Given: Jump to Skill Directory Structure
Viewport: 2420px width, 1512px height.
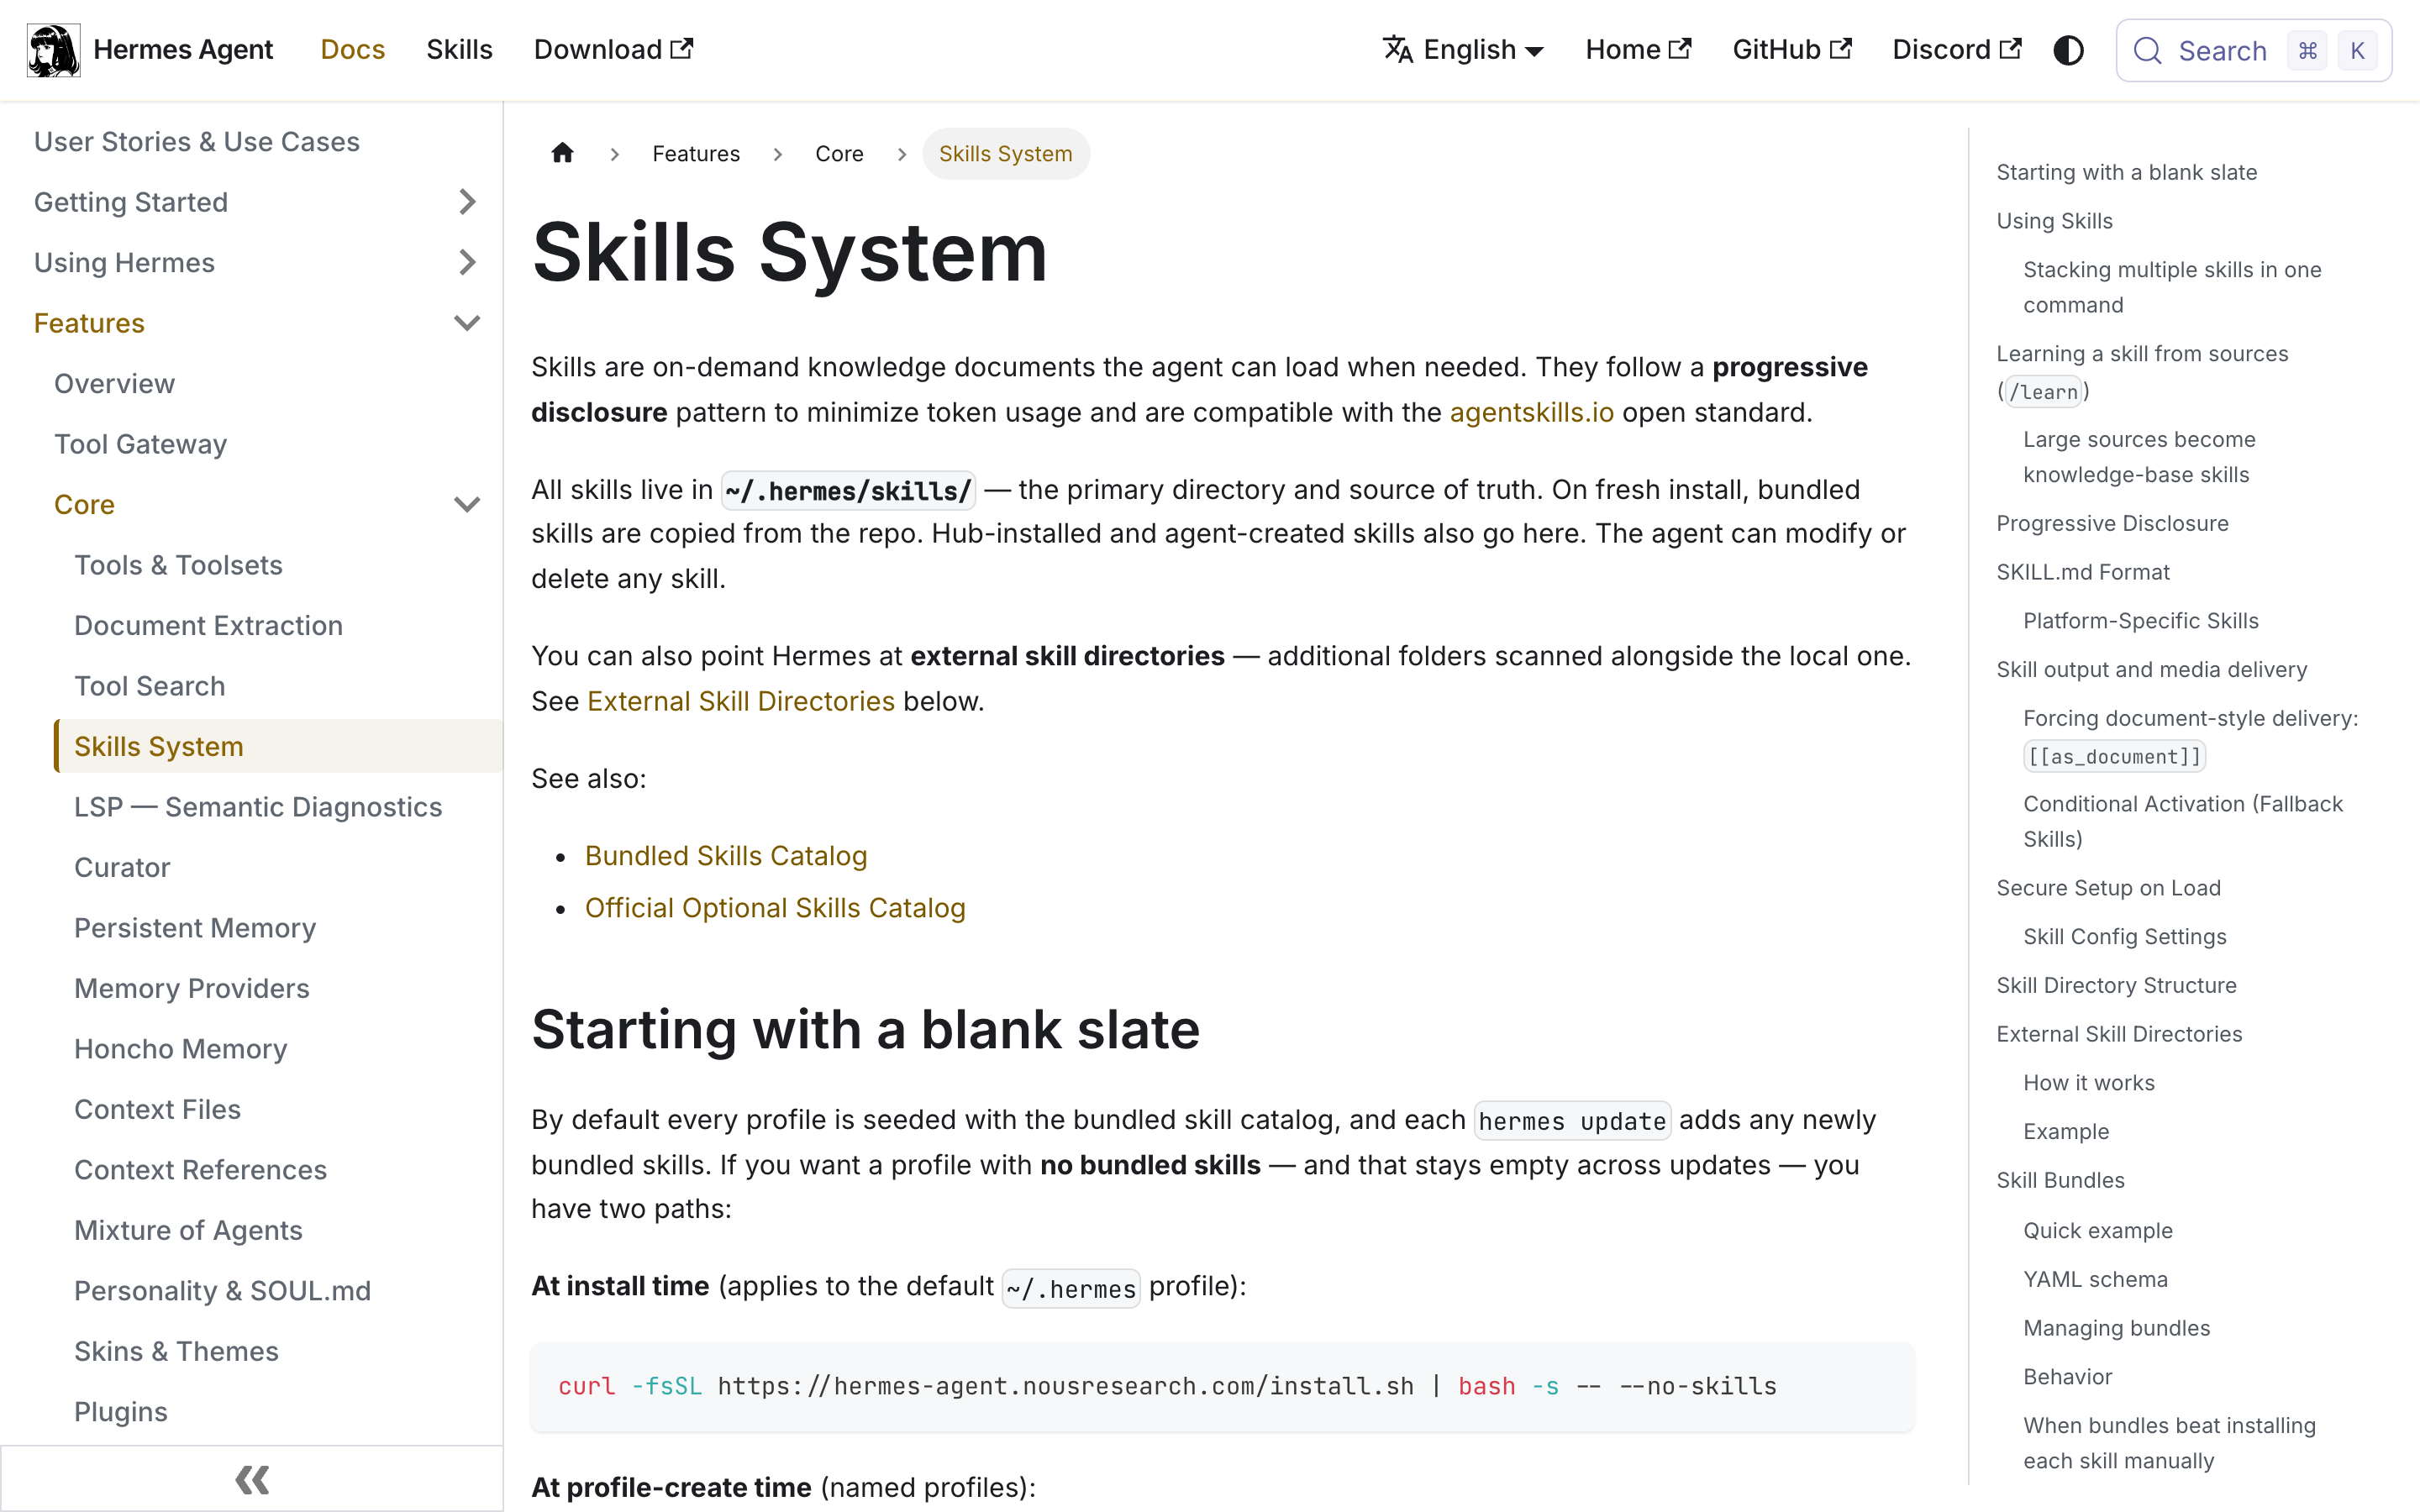Looking at the screenshot, I should (x=2116, y=985).
